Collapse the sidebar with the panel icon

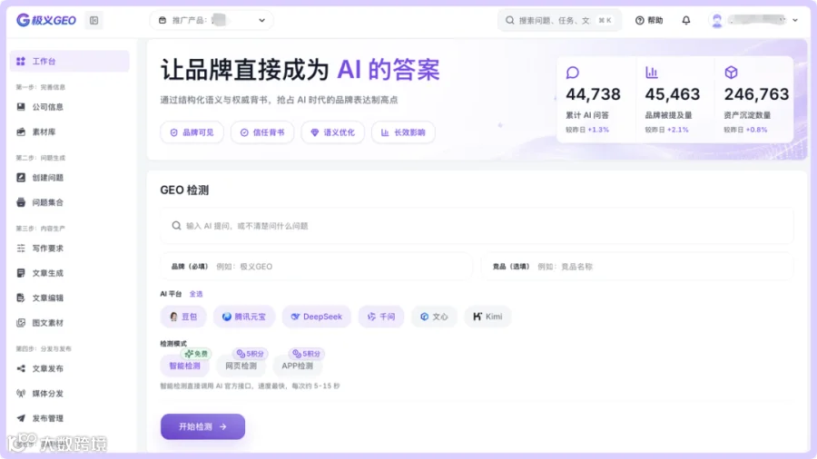tap(94, 20)
